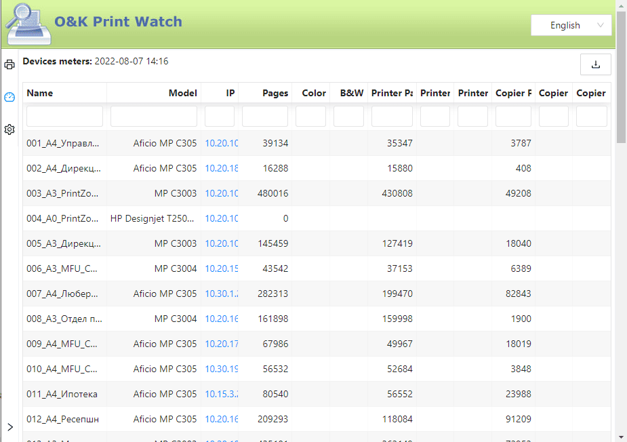The image size is (627, 442).
Task: Open the IP link for 004_A0_PrintZo...
Action: click(x=222, y=218)
